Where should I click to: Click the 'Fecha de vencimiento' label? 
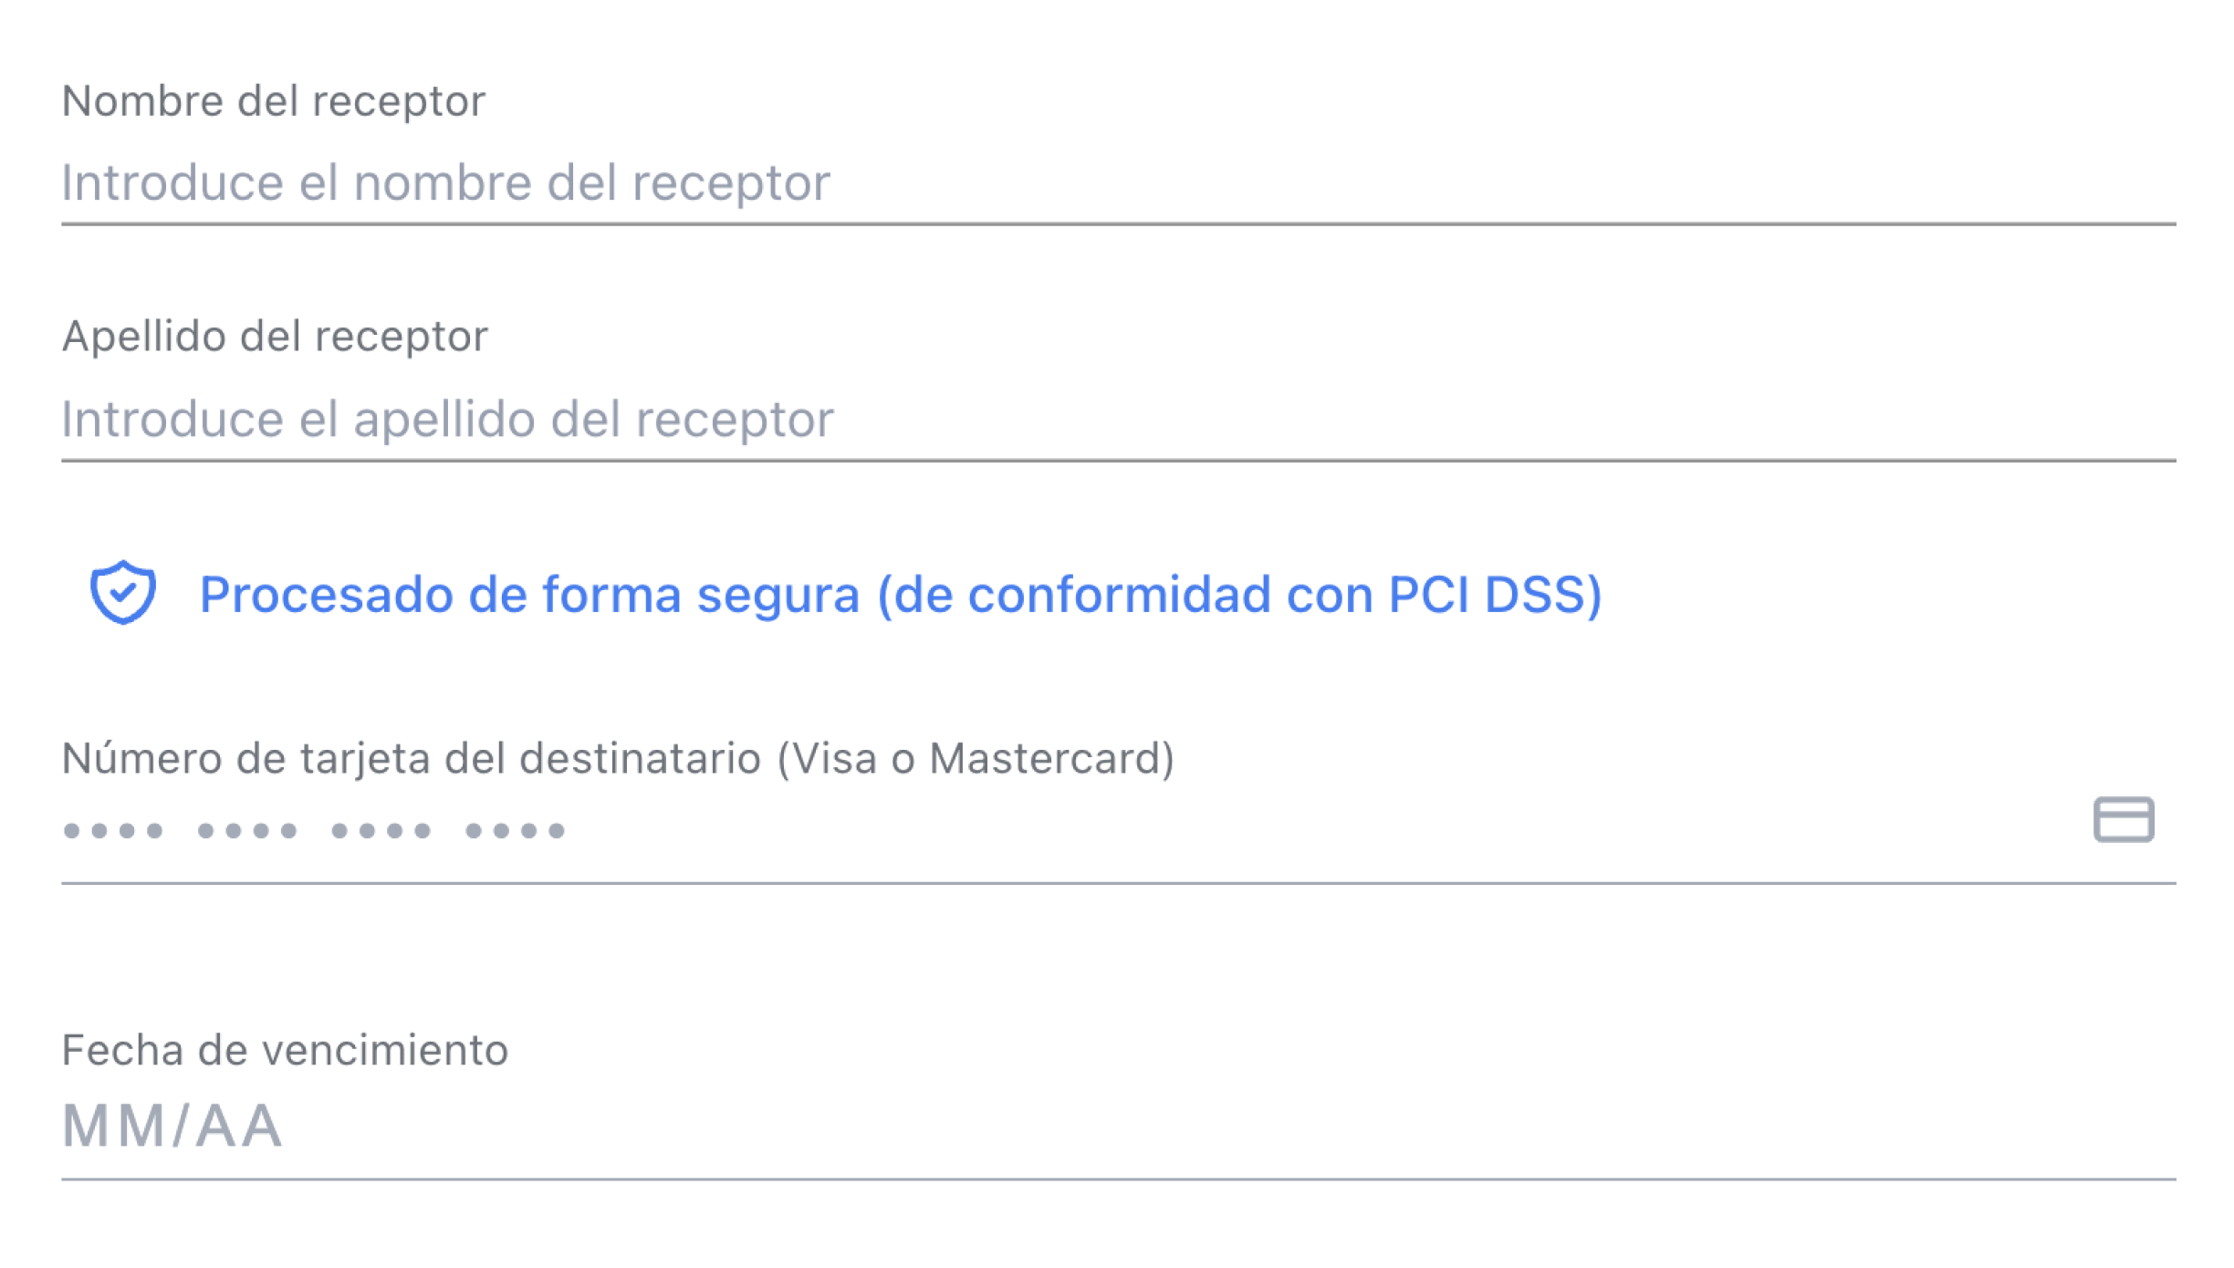[x=285, y=1049]
